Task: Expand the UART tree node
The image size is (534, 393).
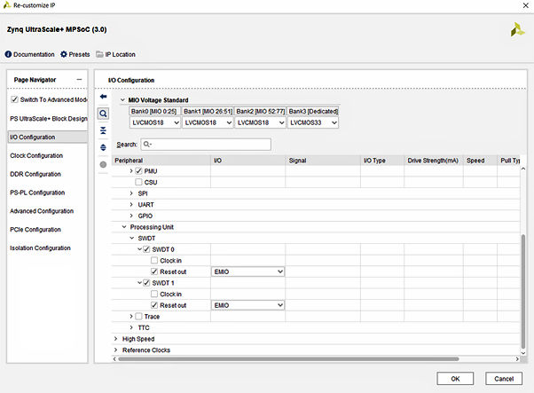Action: tap(133, 204)
